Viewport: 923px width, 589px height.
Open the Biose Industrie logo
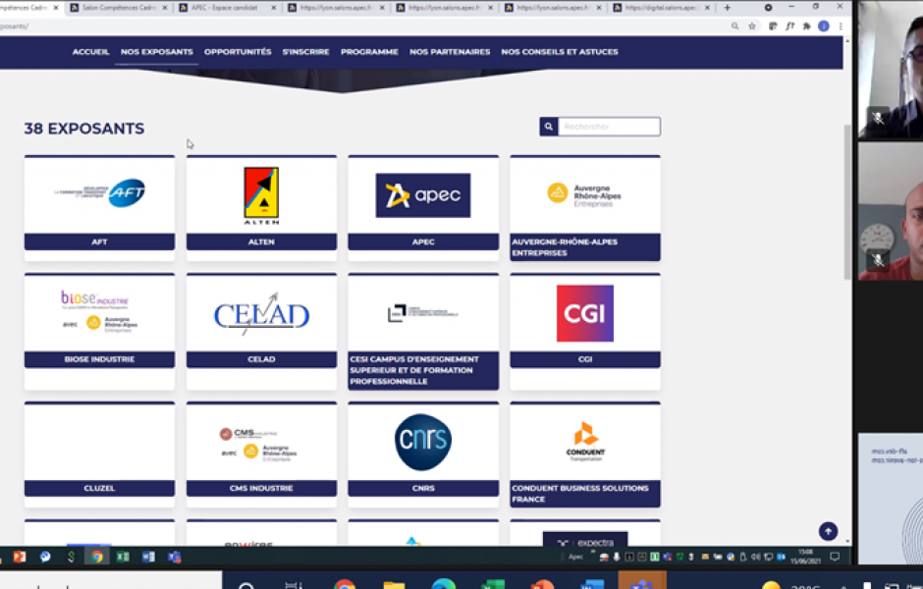pyautogui.click(x=99, y=312)
